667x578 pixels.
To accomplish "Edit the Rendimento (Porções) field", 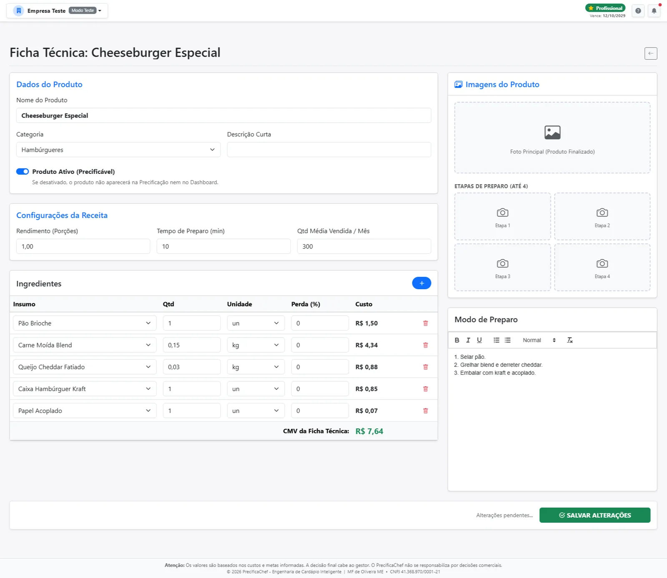I will point(83,246).
